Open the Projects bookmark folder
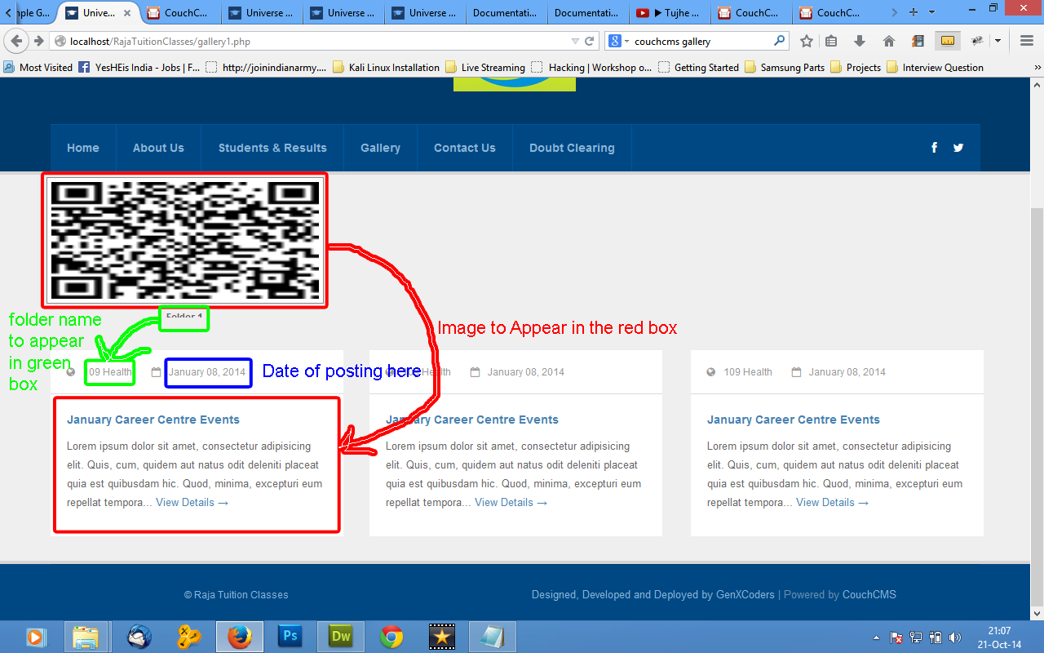This screenshot has width=1044, height=653. click(856, 68)
